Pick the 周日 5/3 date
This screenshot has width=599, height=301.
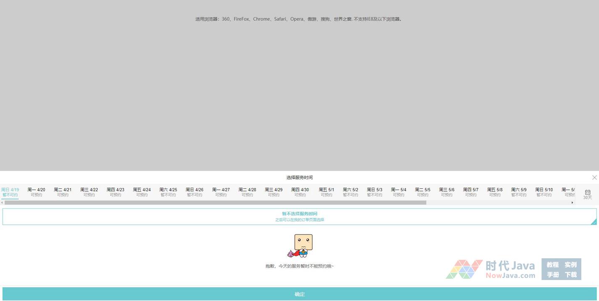(x=375, y=192)
